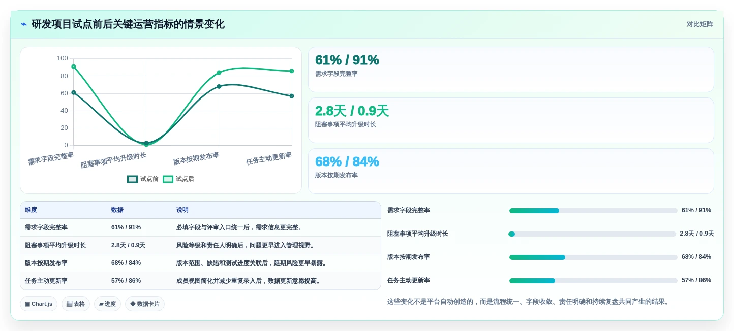
Task: Click the 需求字段完整率 label beside its progress bar
Action: click(409, 211)
